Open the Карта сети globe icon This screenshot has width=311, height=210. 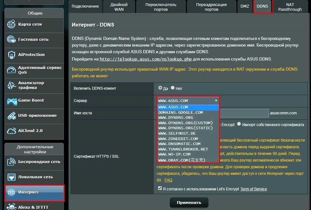pos(11,24)
